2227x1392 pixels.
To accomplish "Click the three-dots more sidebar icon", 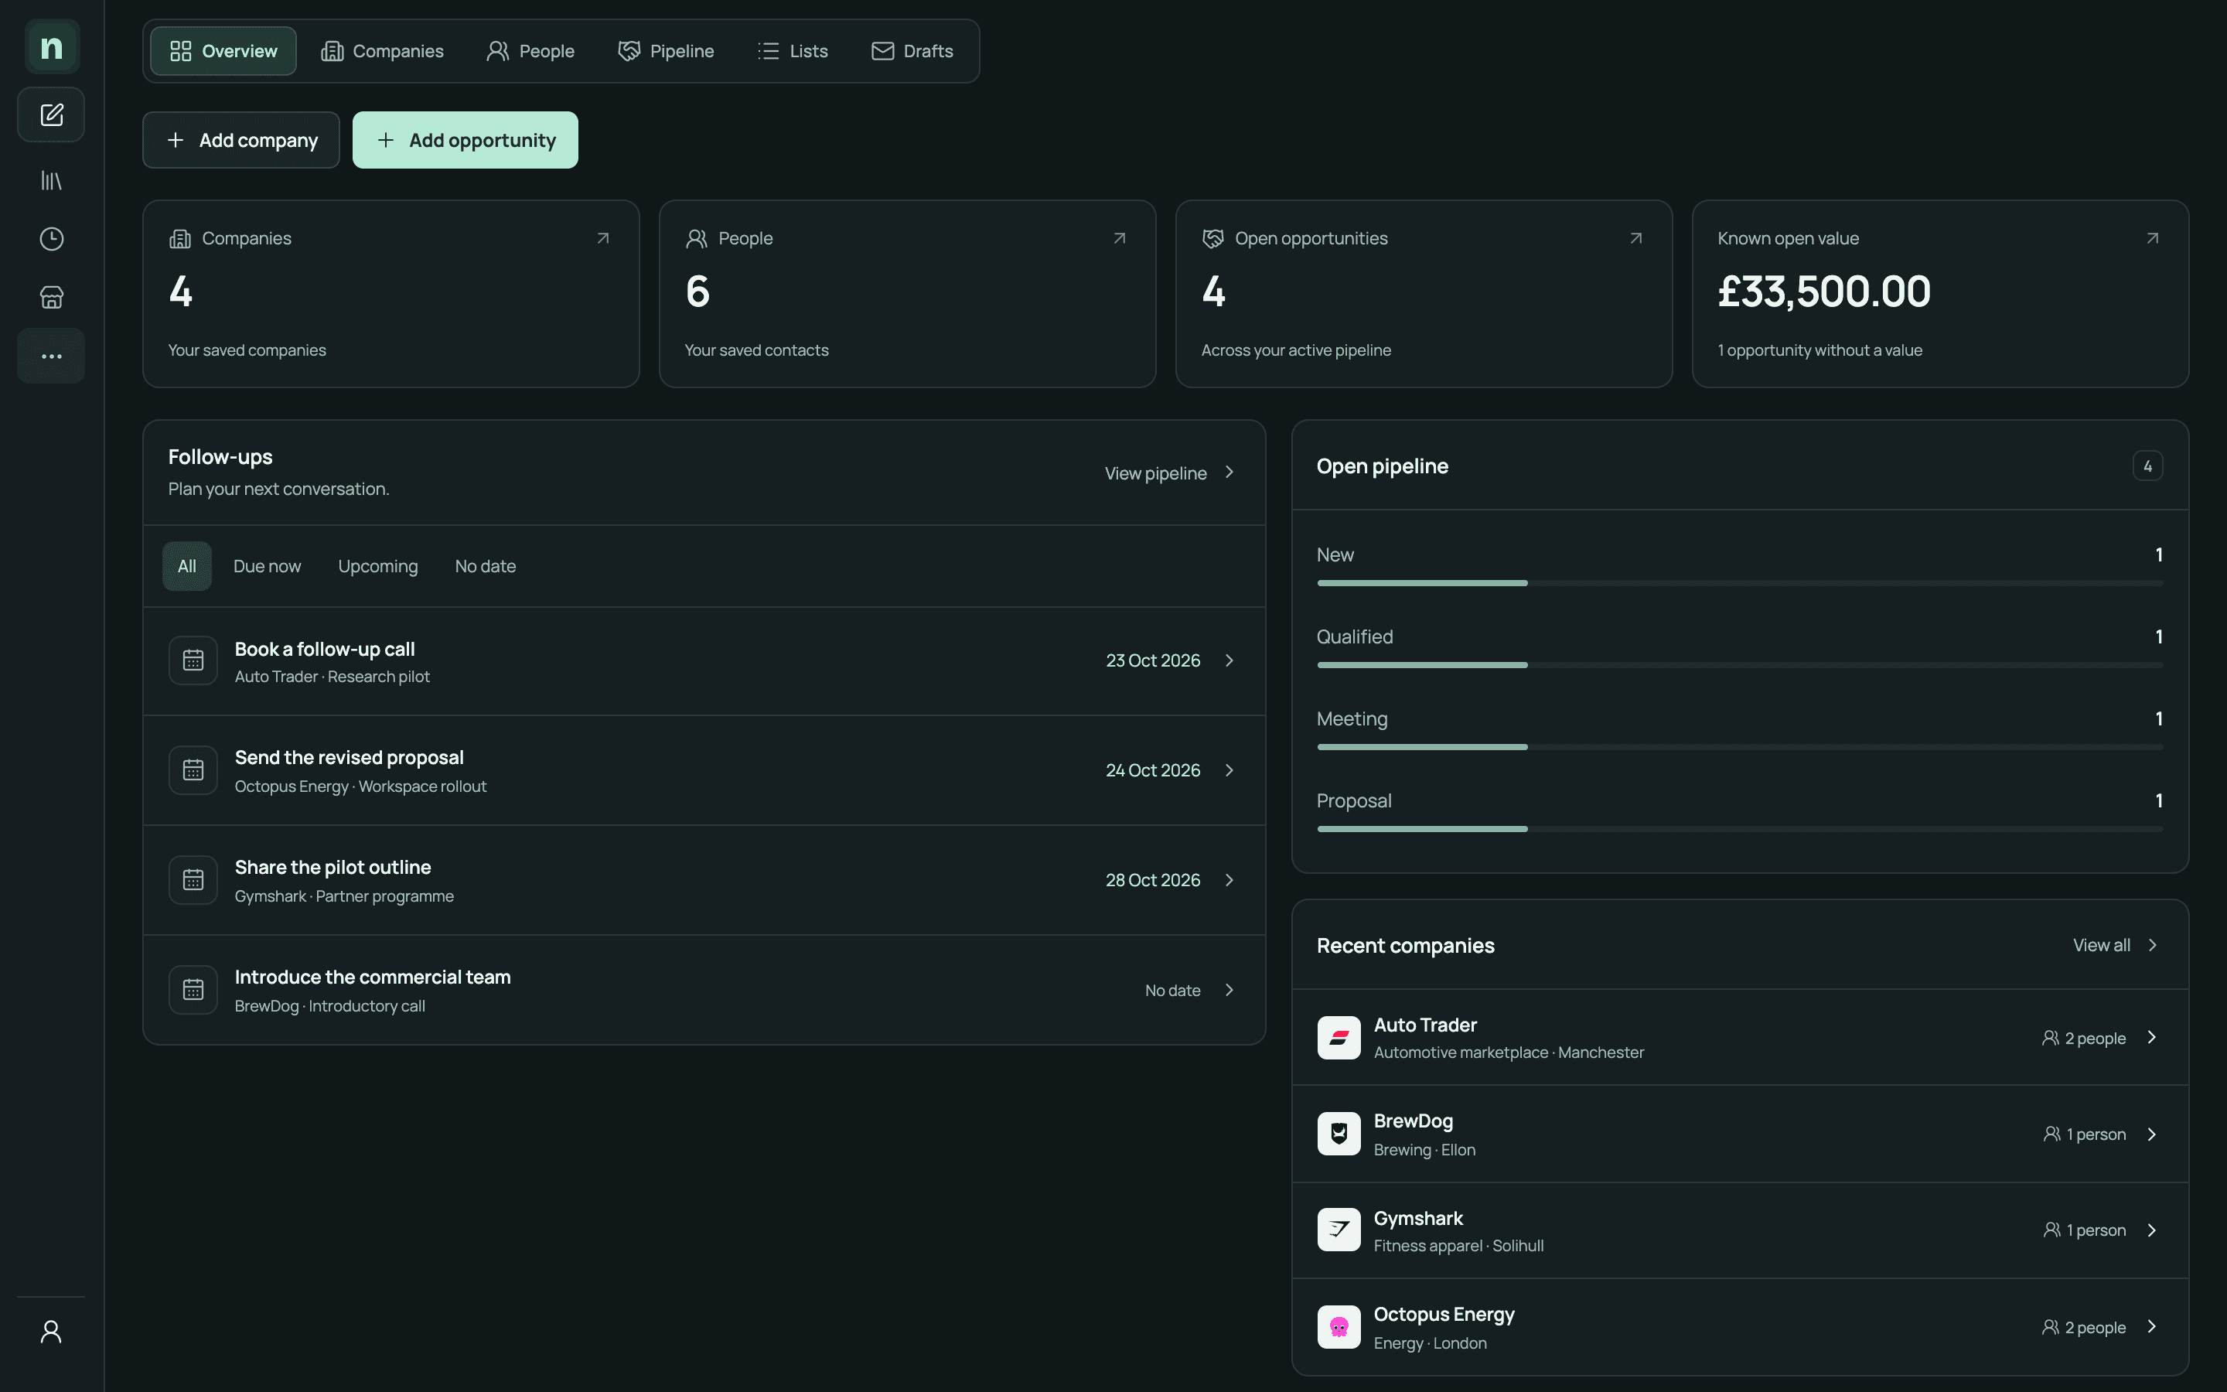I will (52, 357).
